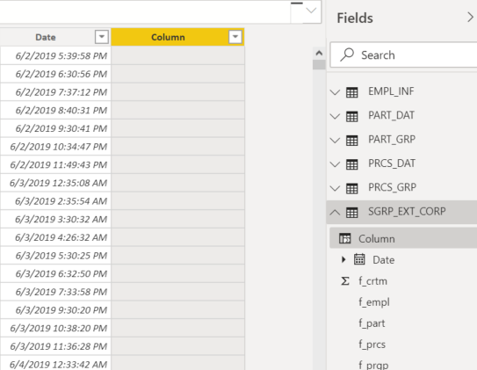Select the PRCS_DAT table name
The width and height of the screenshot is (477, 370).
coord(392,163)
